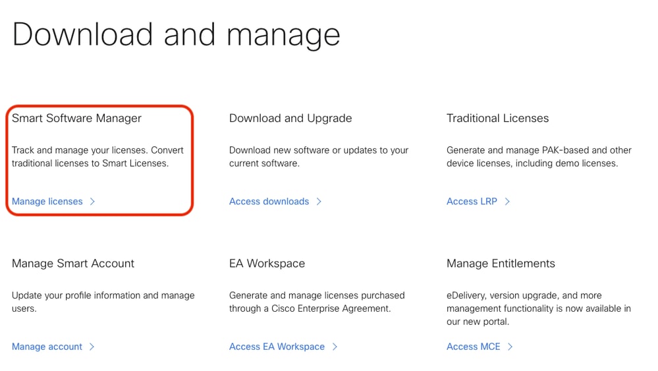The height and width of the screenshot is (371, 658).
Task: Follow the Access MCE link
Action: pos(473,347)
